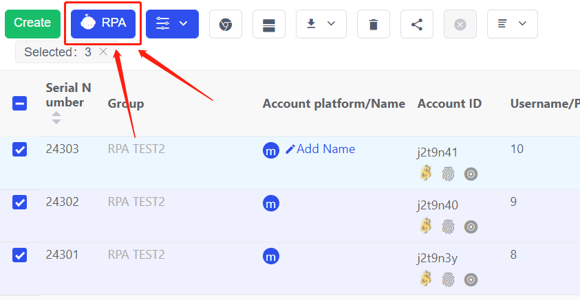The image size is (580, 300).
Task: Click the Account ID column header
Action: (449, 104)
